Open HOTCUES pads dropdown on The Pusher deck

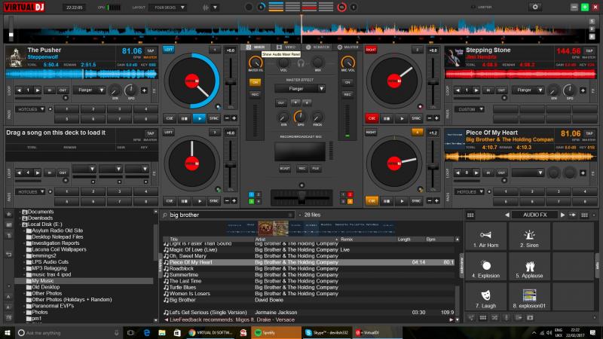pos(30,109)
